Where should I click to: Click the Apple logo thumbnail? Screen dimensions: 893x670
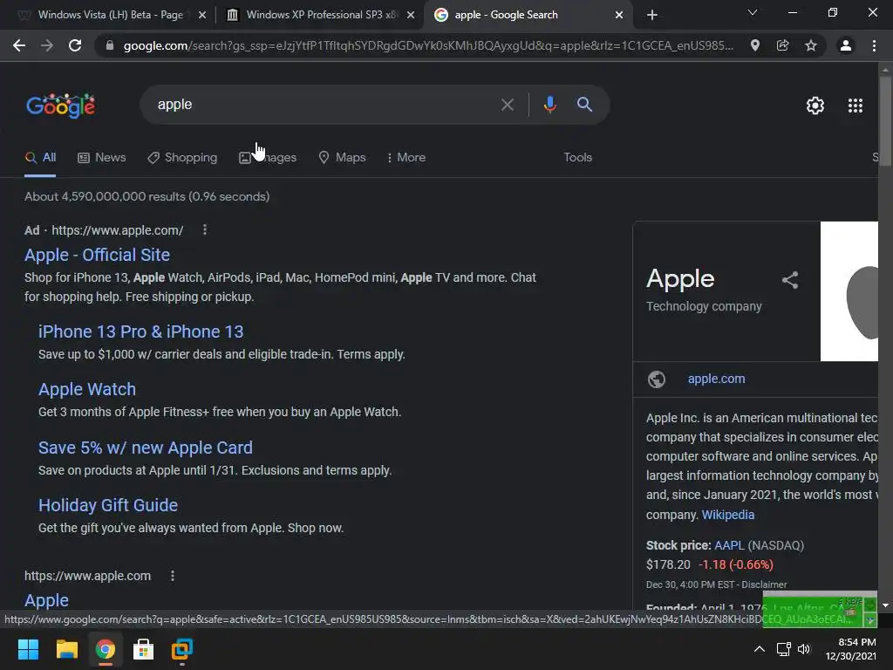coord(849,291)
